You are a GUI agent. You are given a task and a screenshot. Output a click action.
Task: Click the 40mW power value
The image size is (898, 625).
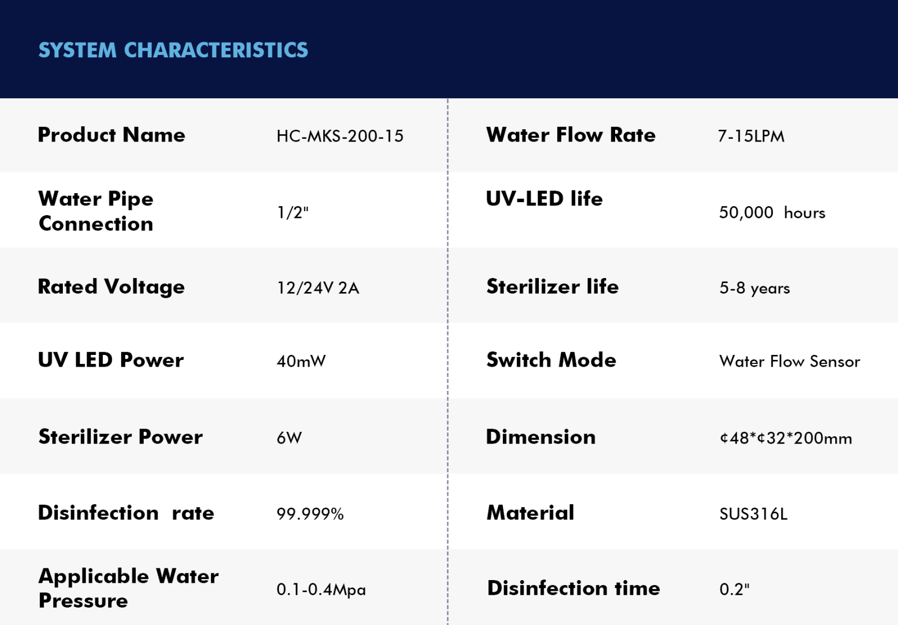[301, 361]
